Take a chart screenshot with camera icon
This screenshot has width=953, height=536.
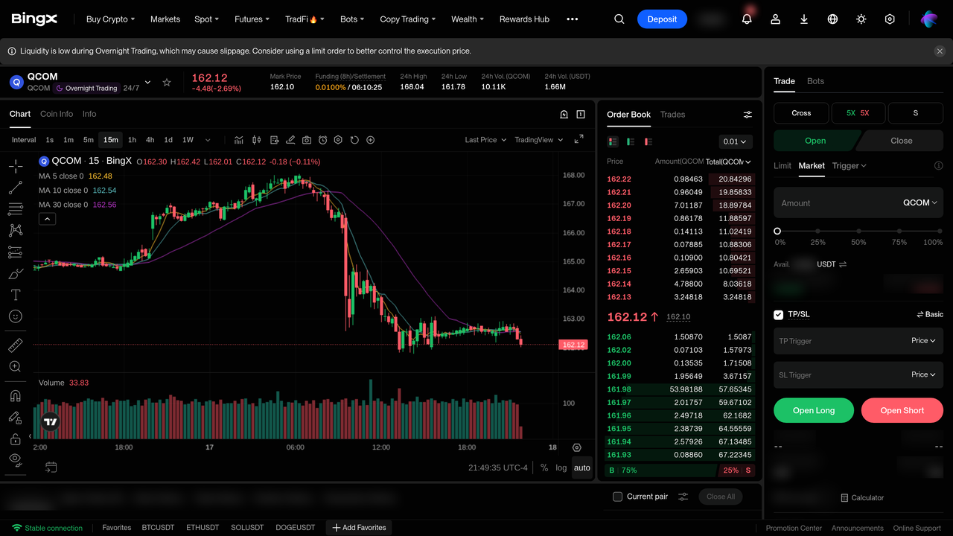click(x=307, y=140)
